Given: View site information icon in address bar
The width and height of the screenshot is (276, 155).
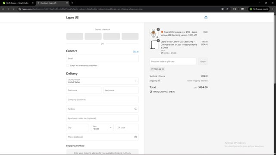Looking at the screenshot, I should 20,9.
